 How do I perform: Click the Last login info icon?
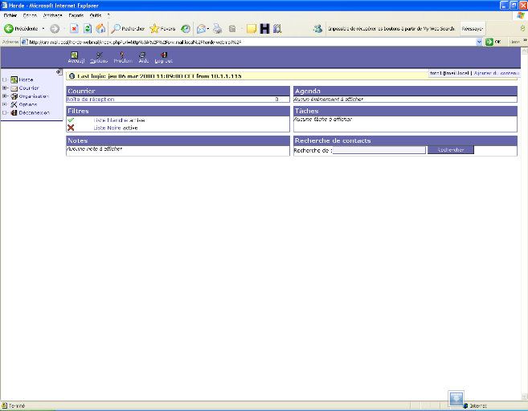tap(72, 76)
